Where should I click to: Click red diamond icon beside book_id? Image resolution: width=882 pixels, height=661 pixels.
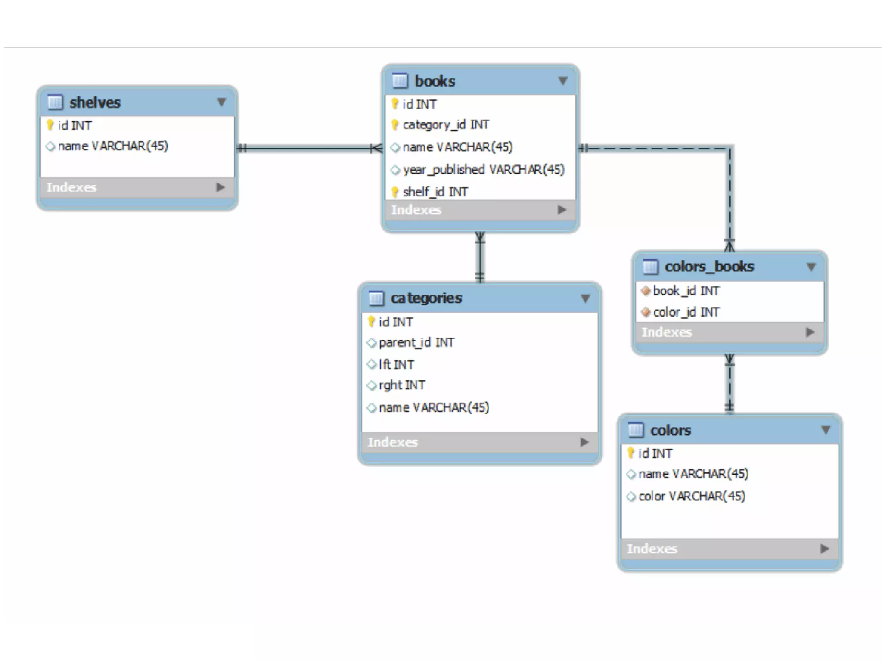click(x=645, y=291)
